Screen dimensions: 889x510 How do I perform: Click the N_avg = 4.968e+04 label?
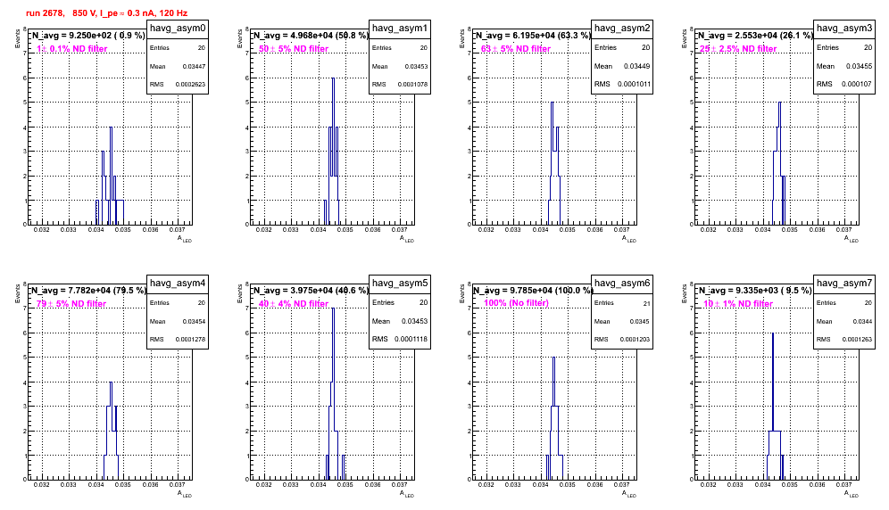[310, 35]
